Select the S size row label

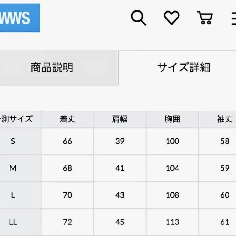coord(13,141)
